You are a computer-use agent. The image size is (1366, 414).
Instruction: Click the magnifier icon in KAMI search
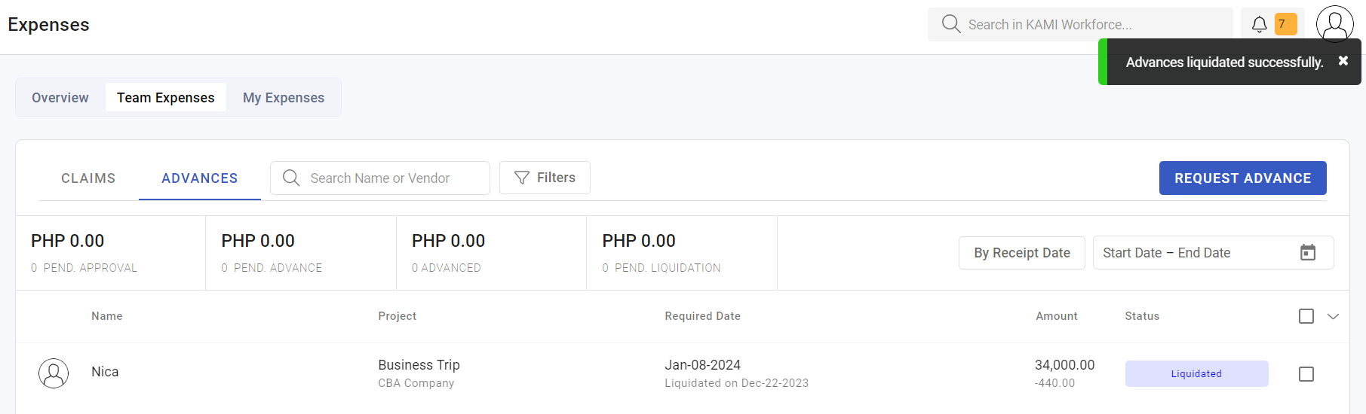[950, 24]
